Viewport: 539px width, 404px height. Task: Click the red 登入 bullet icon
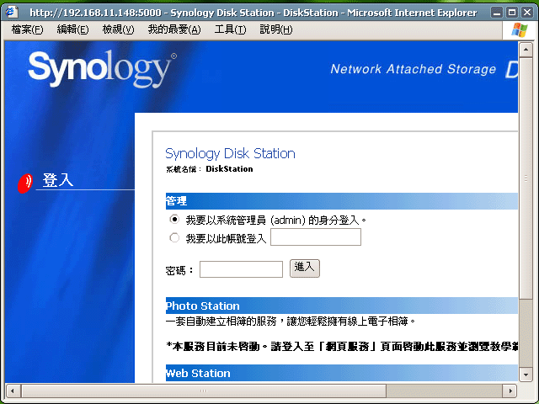[x=24, y=183]
